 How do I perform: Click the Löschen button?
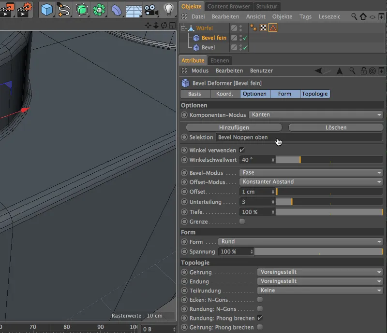pos(336,127)
